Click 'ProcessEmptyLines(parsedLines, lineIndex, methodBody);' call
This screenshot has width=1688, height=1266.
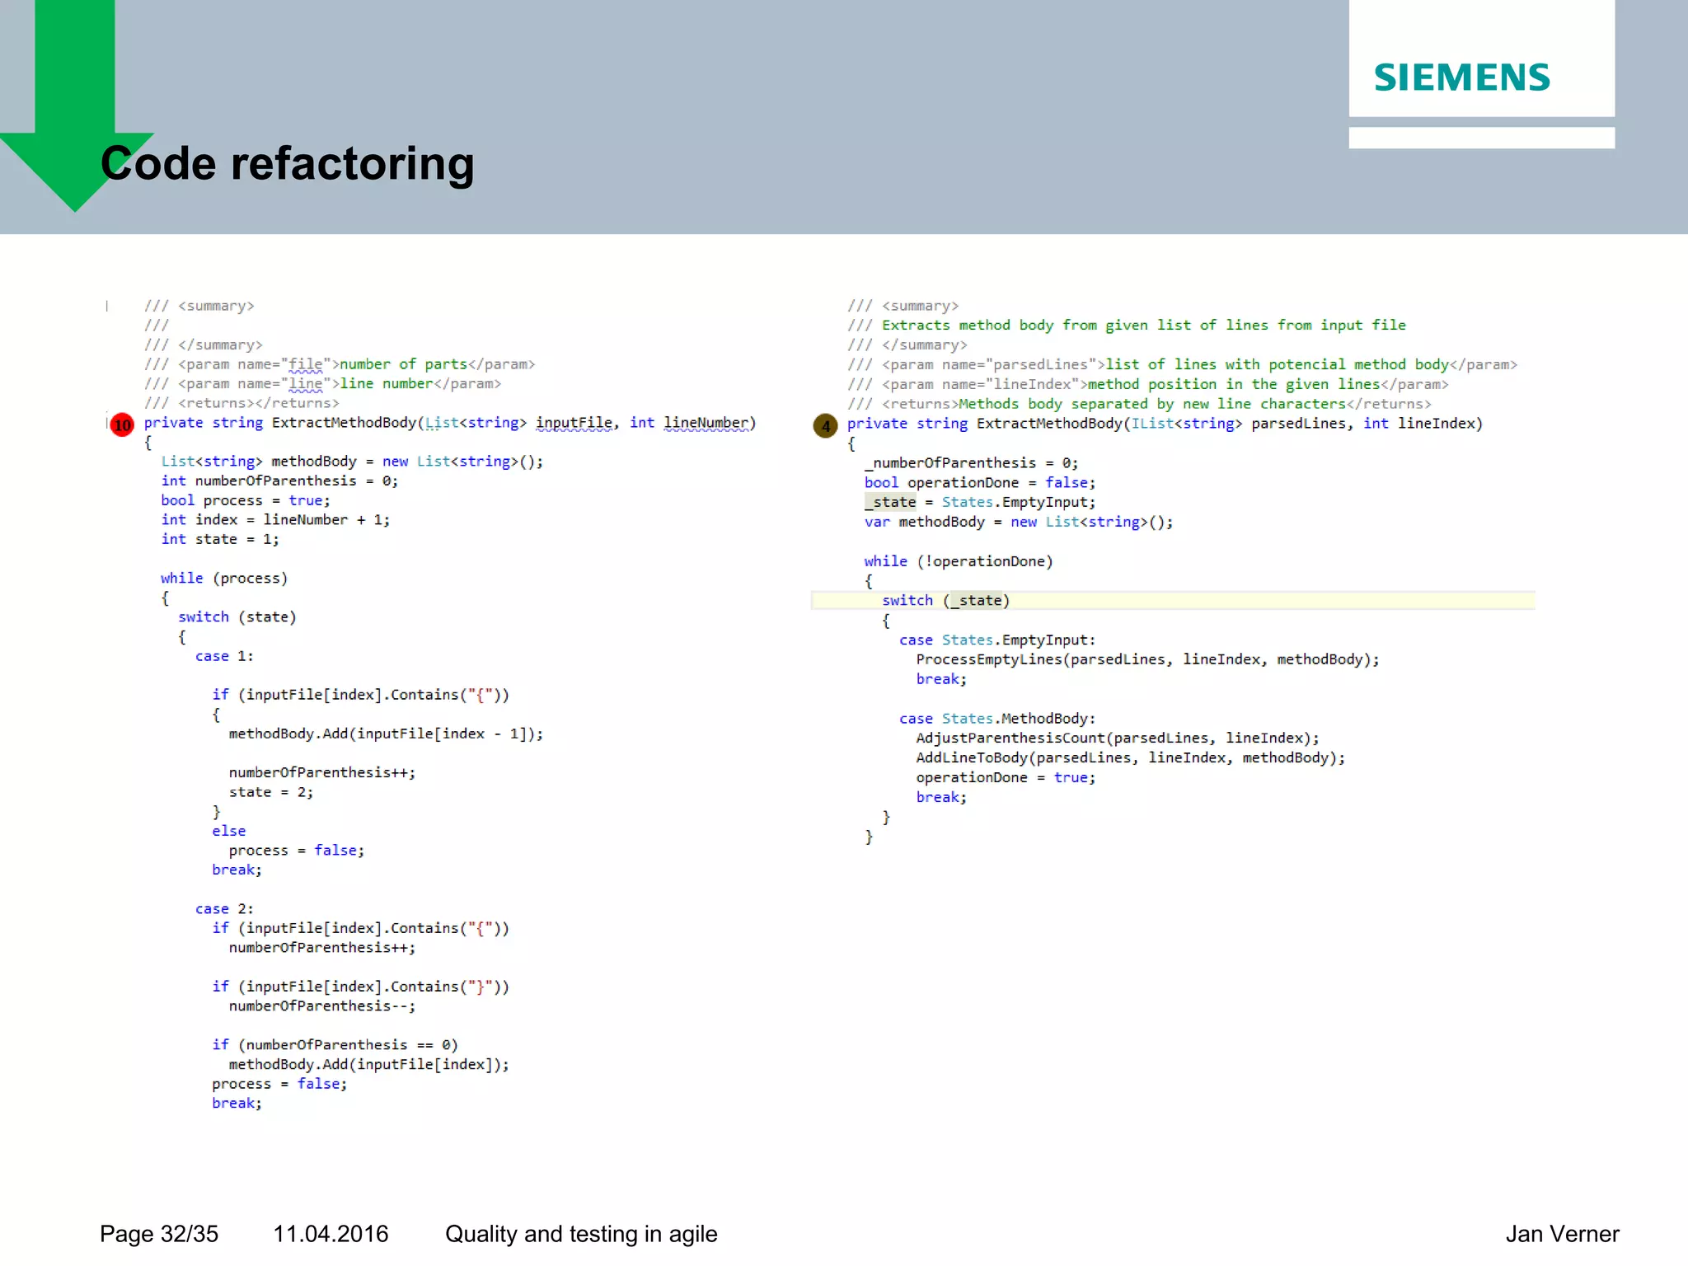1147,659
